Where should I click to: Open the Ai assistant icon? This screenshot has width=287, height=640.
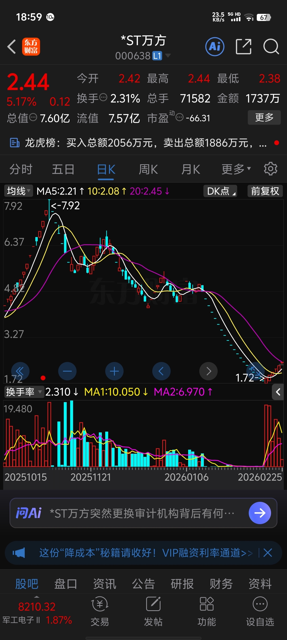[215, 47]
